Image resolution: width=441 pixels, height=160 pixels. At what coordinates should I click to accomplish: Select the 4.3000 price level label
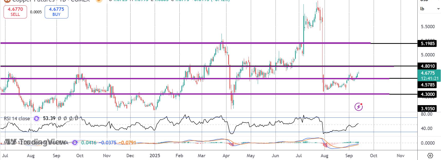(428, 94)
